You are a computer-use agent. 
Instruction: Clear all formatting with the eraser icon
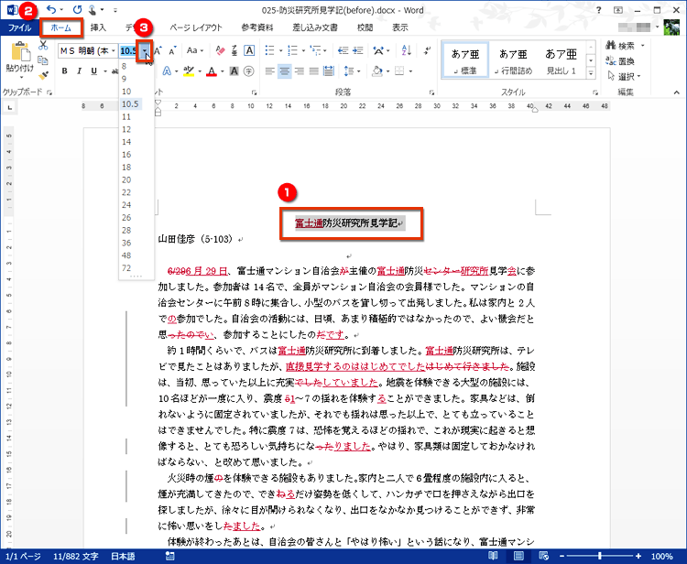pyautogui.click(x=221, y=50)
